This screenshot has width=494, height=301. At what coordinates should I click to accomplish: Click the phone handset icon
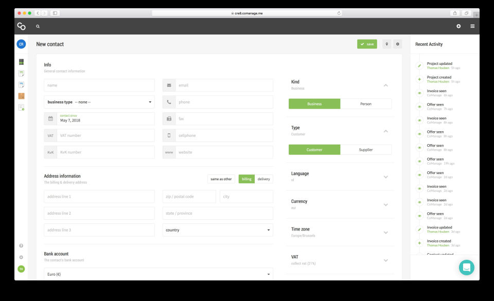coord(169,102)
